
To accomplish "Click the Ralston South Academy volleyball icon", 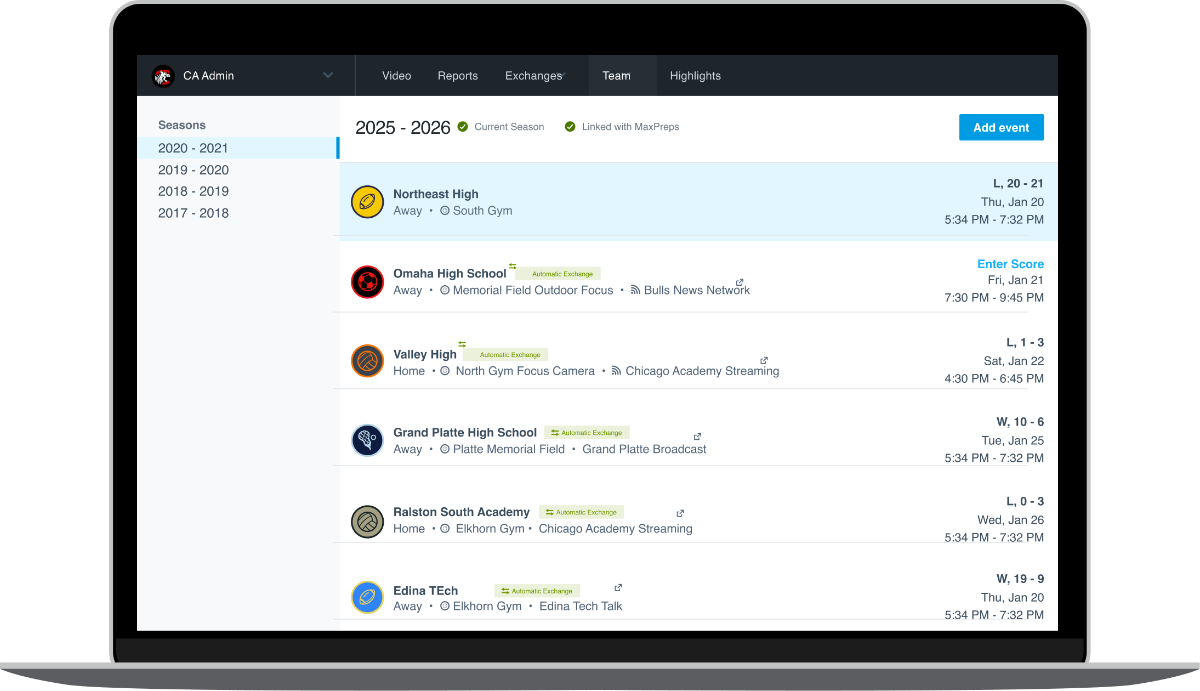I will [367, 522].
